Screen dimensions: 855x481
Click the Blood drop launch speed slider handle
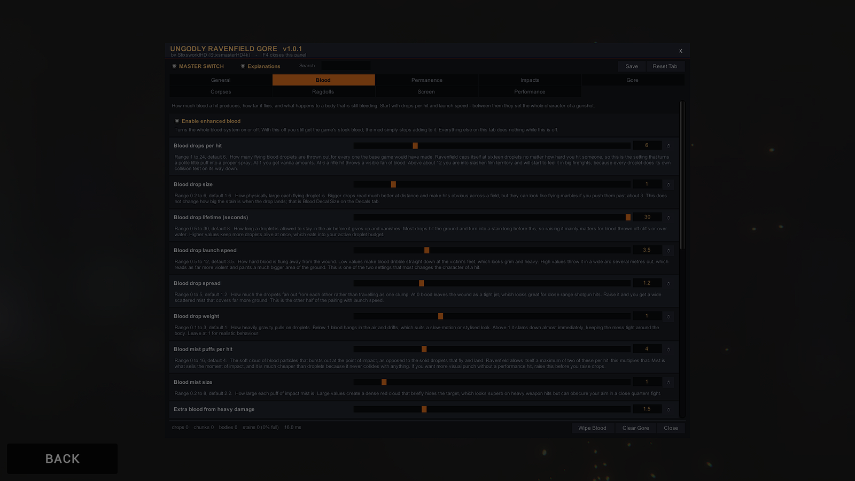426,251
